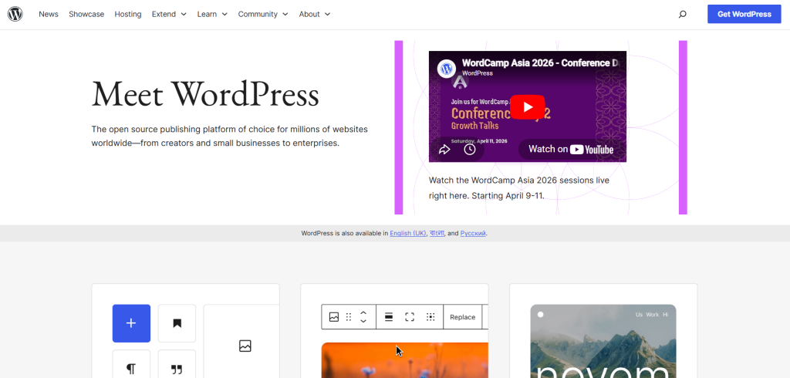
Task: Click the bookmark block tile
Action: pyautogui.click(x=177, y=323)
